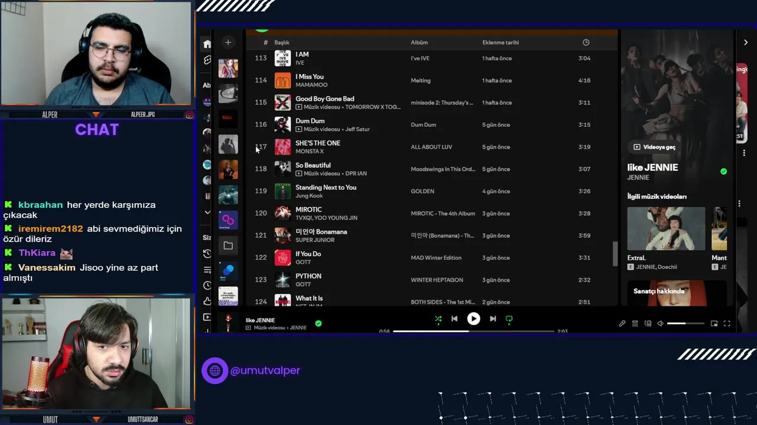The height and width of the screenshot is (425, 757).
Task: Adjust the volume slider
Action: pyautogui.click(x=685, y=323)
